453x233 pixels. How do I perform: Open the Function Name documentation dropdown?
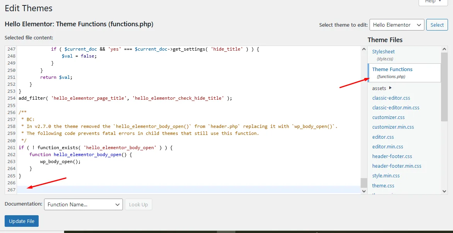click(83, 204)
